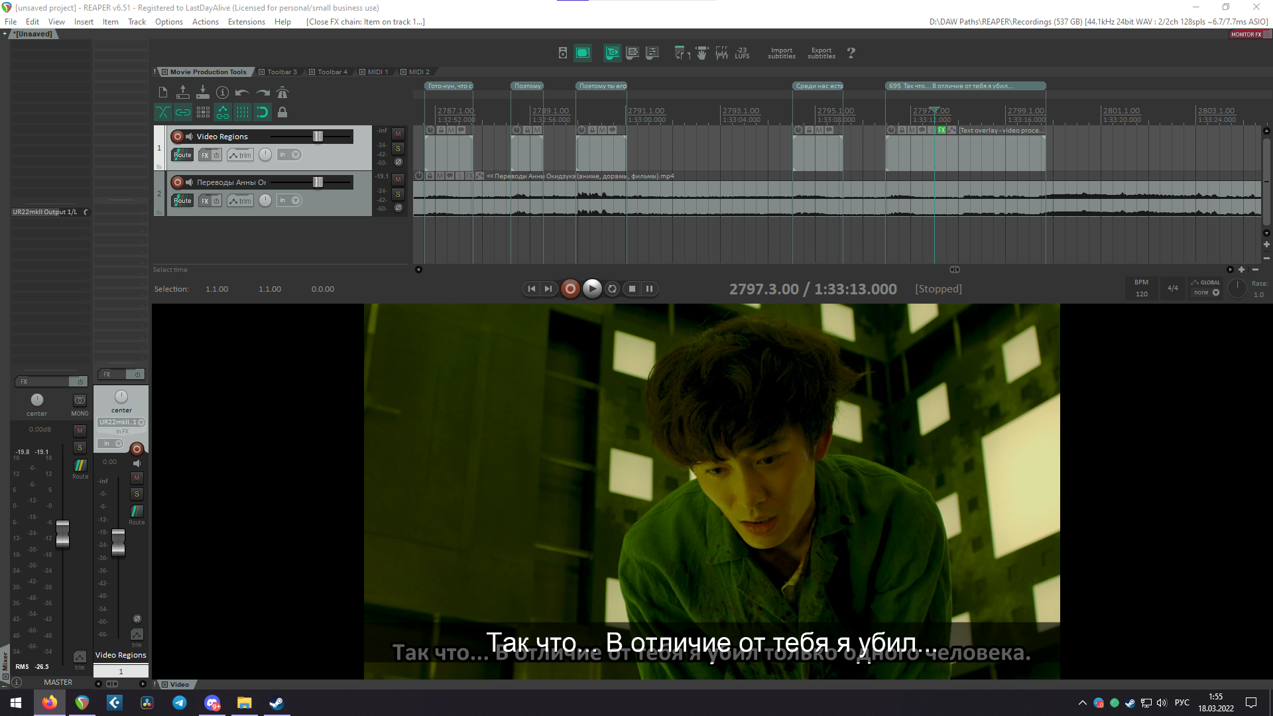Click the Undo arrow icon
Image resolution: width=1273 pixels, height=716 pixels.
(243, 93)
